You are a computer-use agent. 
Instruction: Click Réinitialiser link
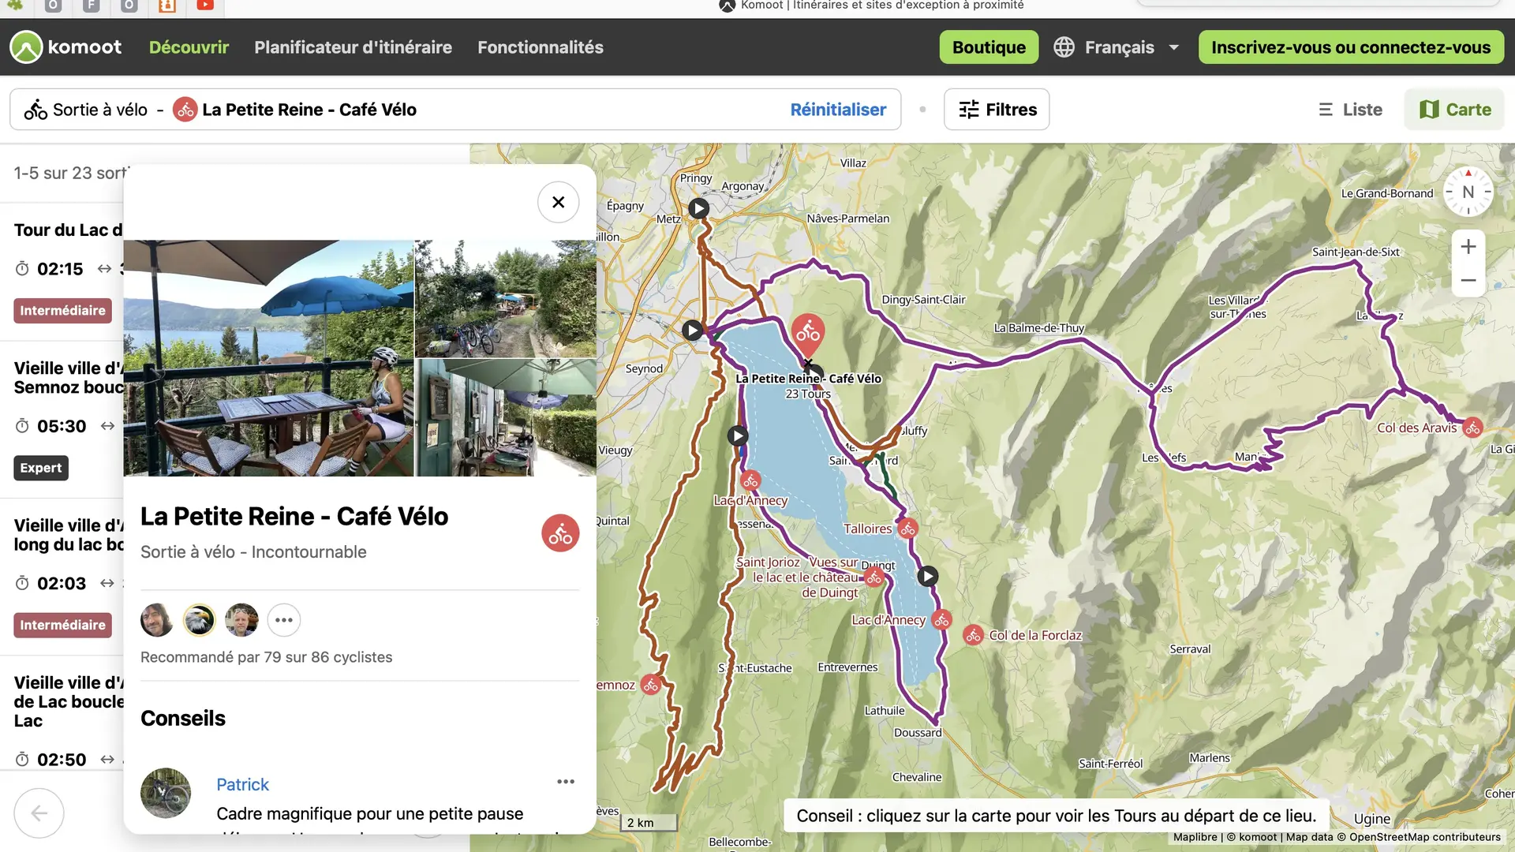(838, 110)
